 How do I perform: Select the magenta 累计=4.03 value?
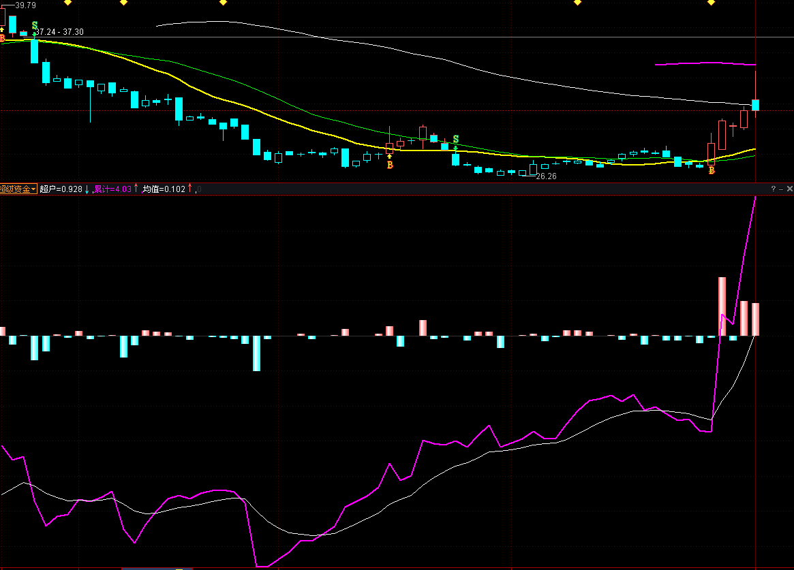click(x=113, y=189)
